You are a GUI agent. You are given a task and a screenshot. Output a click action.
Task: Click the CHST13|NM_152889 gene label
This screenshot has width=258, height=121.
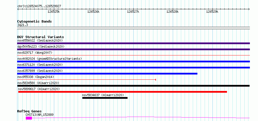click(39, 115)
